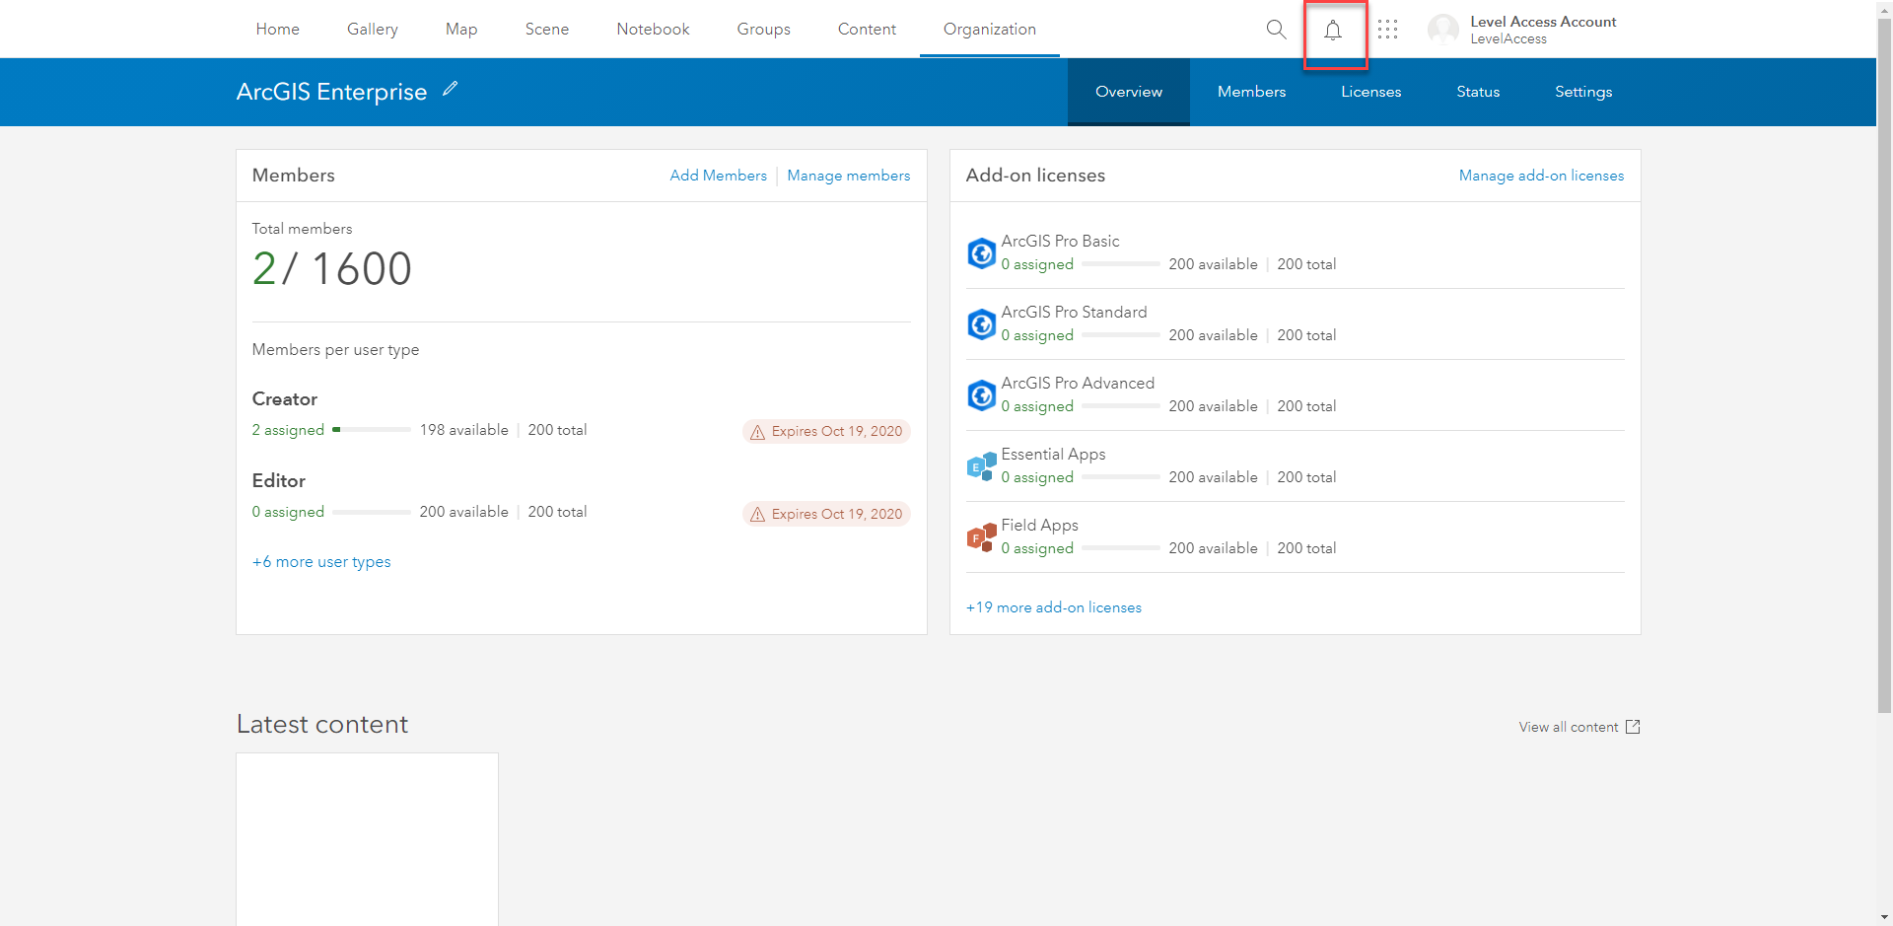Open the Notebook page

click(653, 29)
